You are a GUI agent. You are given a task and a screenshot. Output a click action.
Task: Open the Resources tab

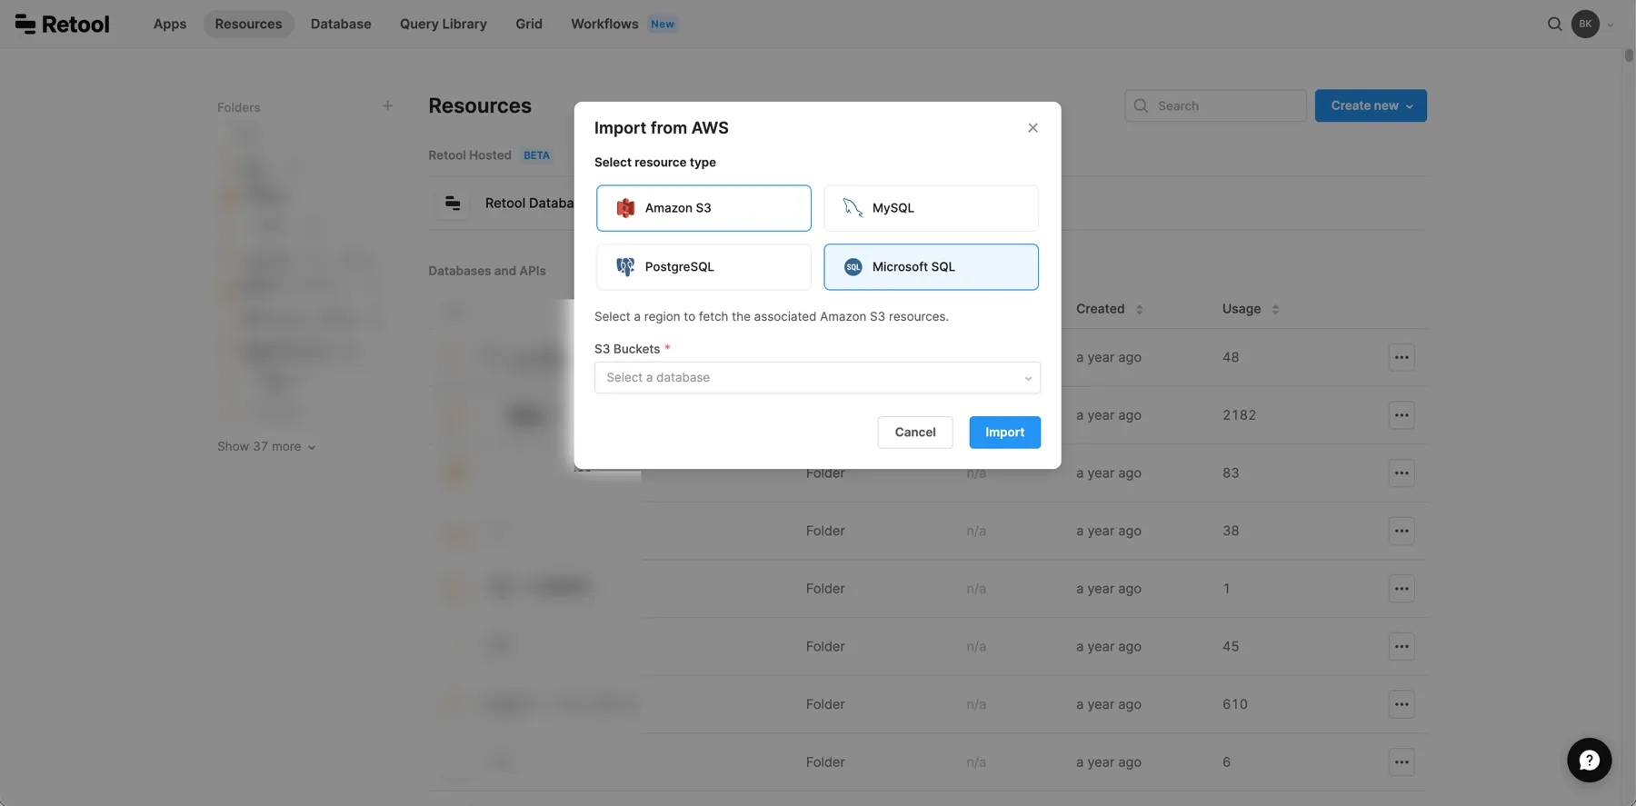(x=248, y=24)
